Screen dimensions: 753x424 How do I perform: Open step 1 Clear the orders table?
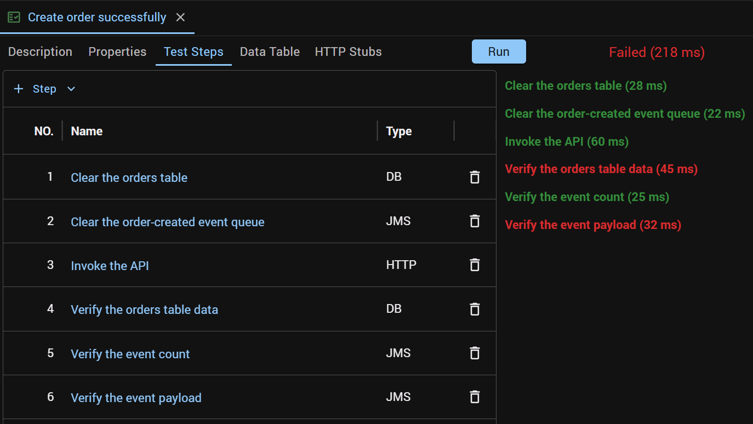pyautogui.click(x=129, y=177)
